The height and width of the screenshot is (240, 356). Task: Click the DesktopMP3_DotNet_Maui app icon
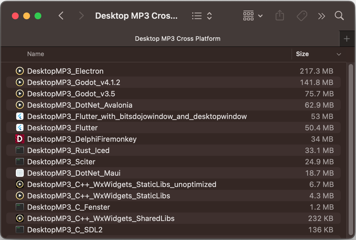click(x=20, y=173)
